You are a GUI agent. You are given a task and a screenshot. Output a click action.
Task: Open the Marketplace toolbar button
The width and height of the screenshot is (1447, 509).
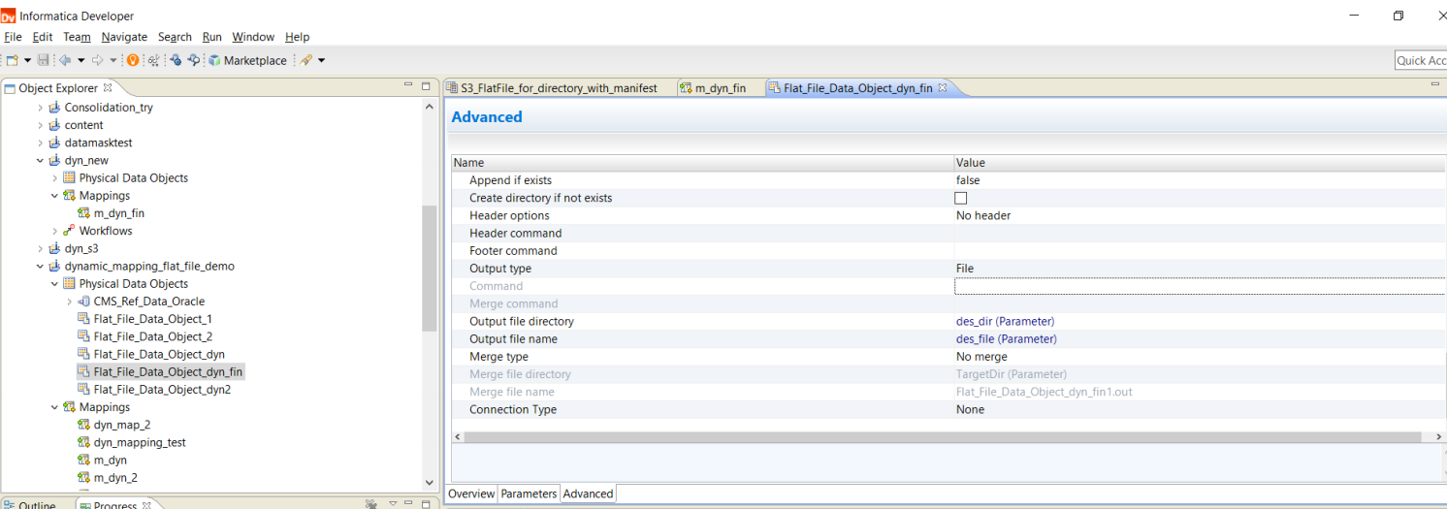click(247, 60)
